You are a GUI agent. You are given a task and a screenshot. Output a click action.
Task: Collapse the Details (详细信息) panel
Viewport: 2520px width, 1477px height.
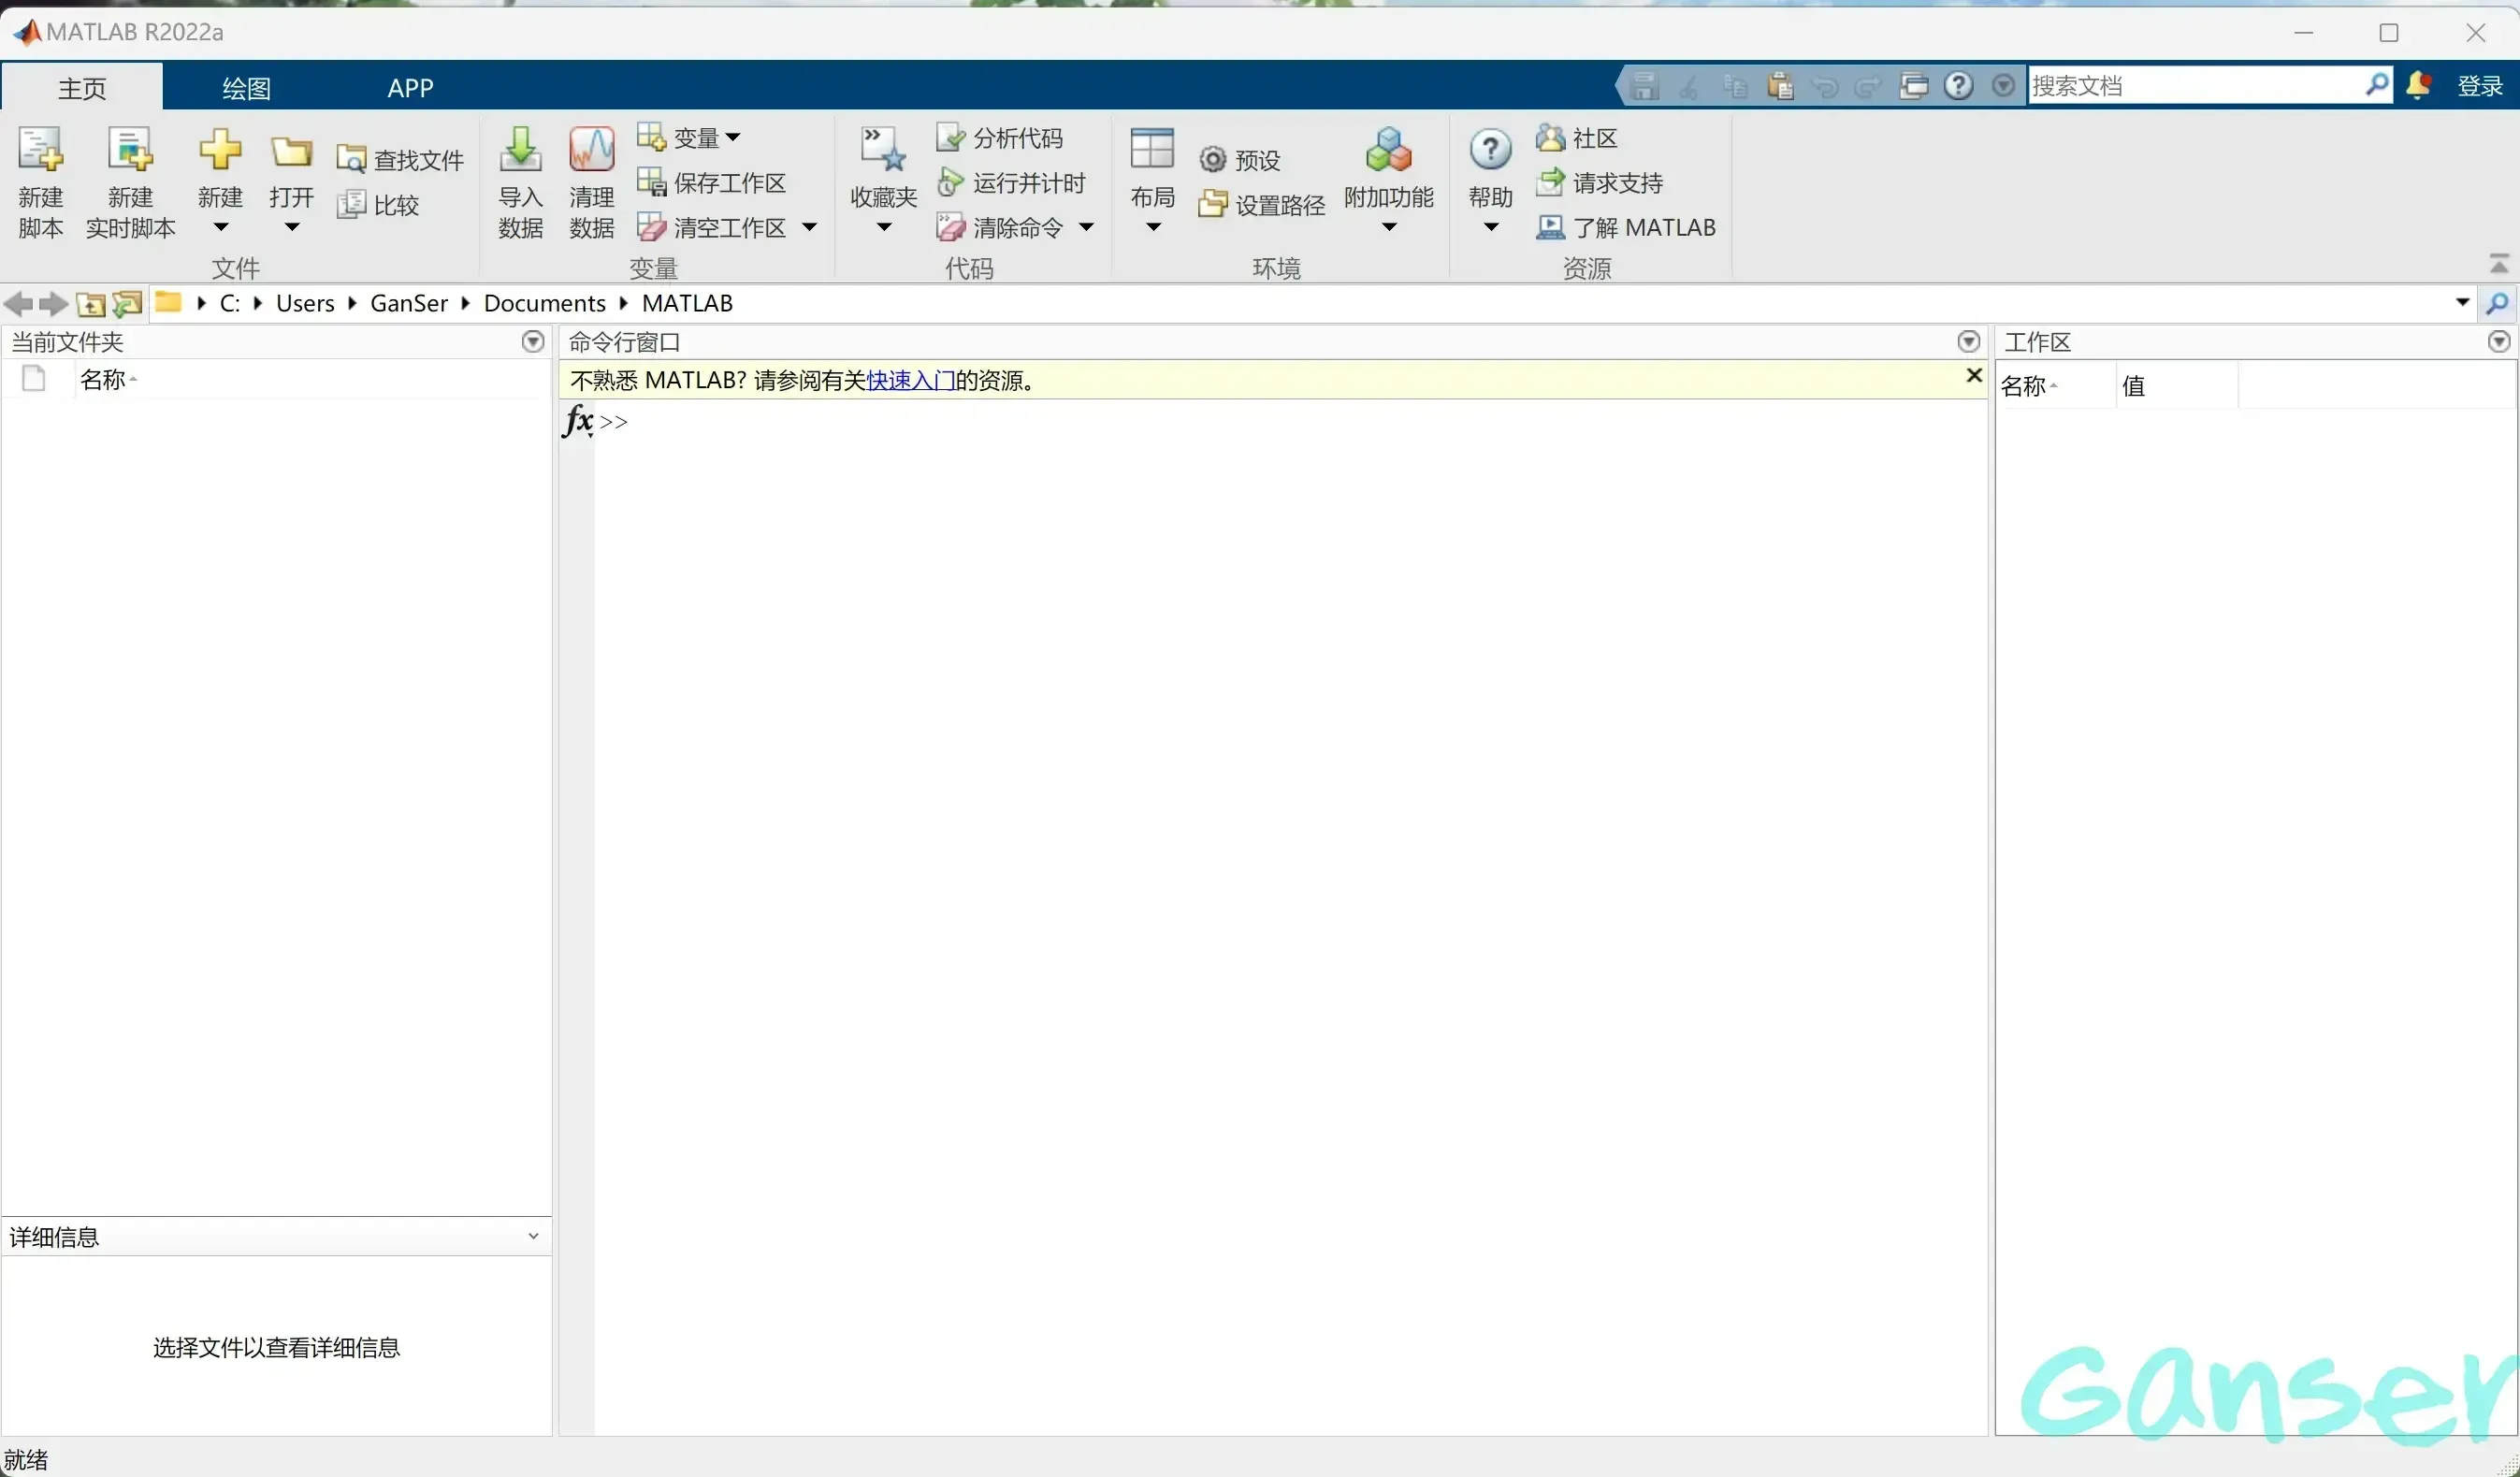point(533,1237)
